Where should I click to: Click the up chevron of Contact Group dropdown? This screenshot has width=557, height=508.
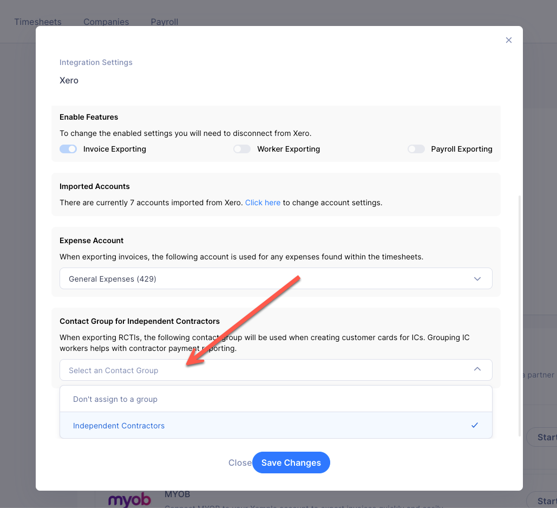477,369
